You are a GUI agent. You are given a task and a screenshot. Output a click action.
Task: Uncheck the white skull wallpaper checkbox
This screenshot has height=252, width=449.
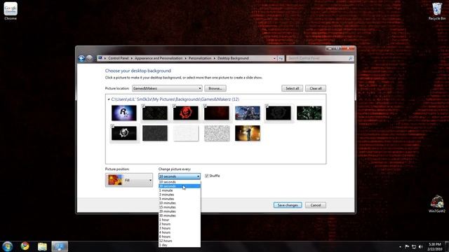(112, 126)
